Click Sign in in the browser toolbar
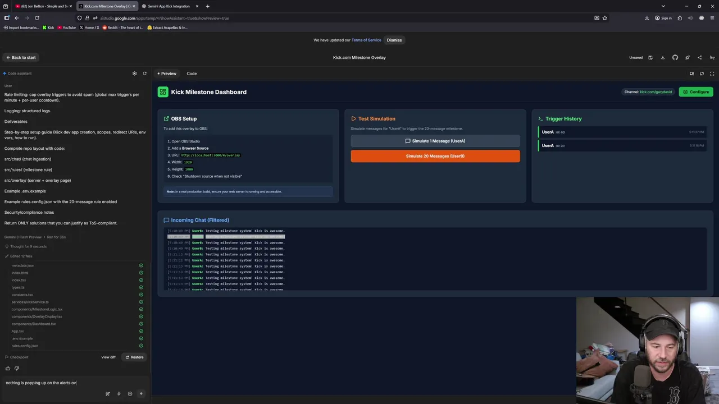The height and width of the screenshot is (404, 719). (663, 18)
